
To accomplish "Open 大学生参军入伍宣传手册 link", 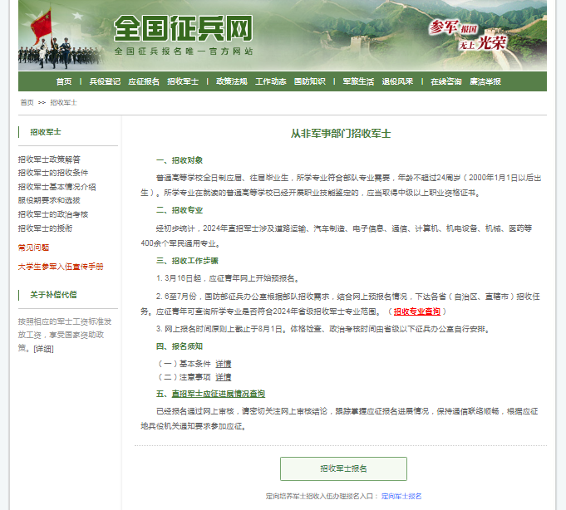I will tap(61, 267).
